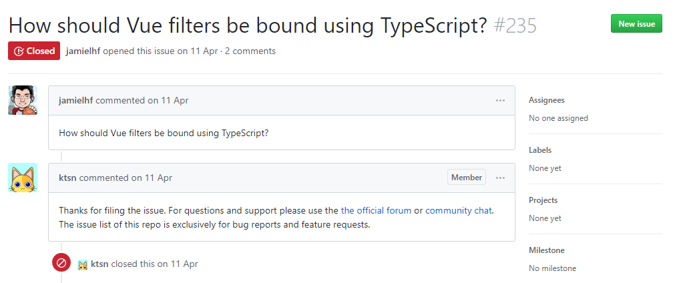Open the community chat link
Image resolution: width=675 pixels, height=283 pixels.
(459, 210)
